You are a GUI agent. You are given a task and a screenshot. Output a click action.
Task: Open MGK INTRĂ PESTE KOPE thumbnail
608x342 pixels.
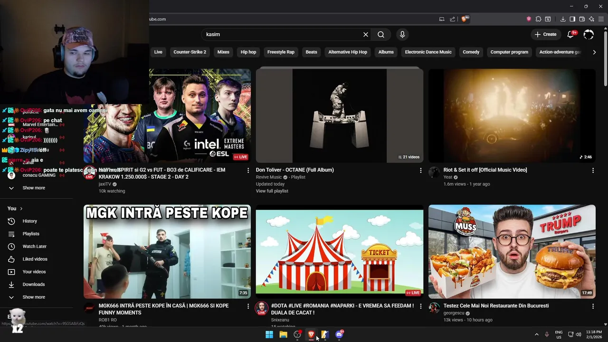tap(167, 252)
